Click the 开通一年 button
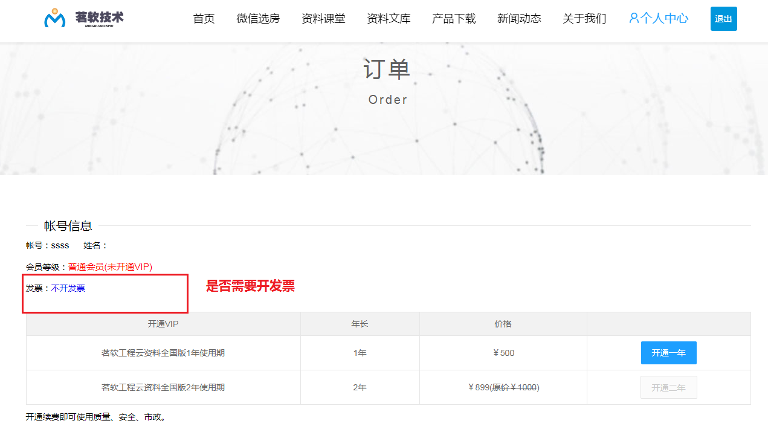 pos(668,353)
